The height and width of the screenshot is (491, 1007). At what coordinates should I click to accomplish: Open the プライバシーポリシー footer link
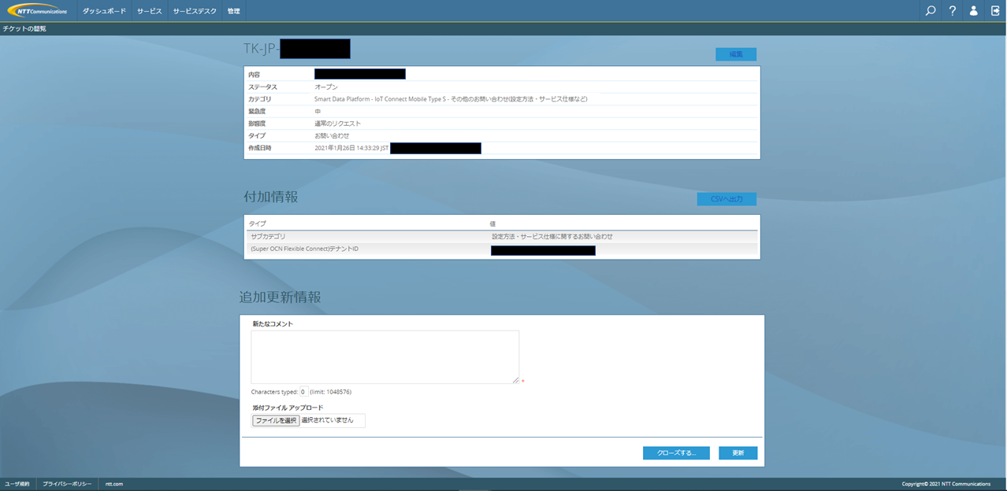(x=67, y=484)
